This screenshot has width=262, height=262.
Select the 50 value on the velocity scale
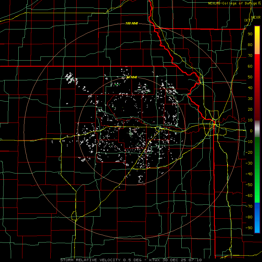[x=250, y=77]
